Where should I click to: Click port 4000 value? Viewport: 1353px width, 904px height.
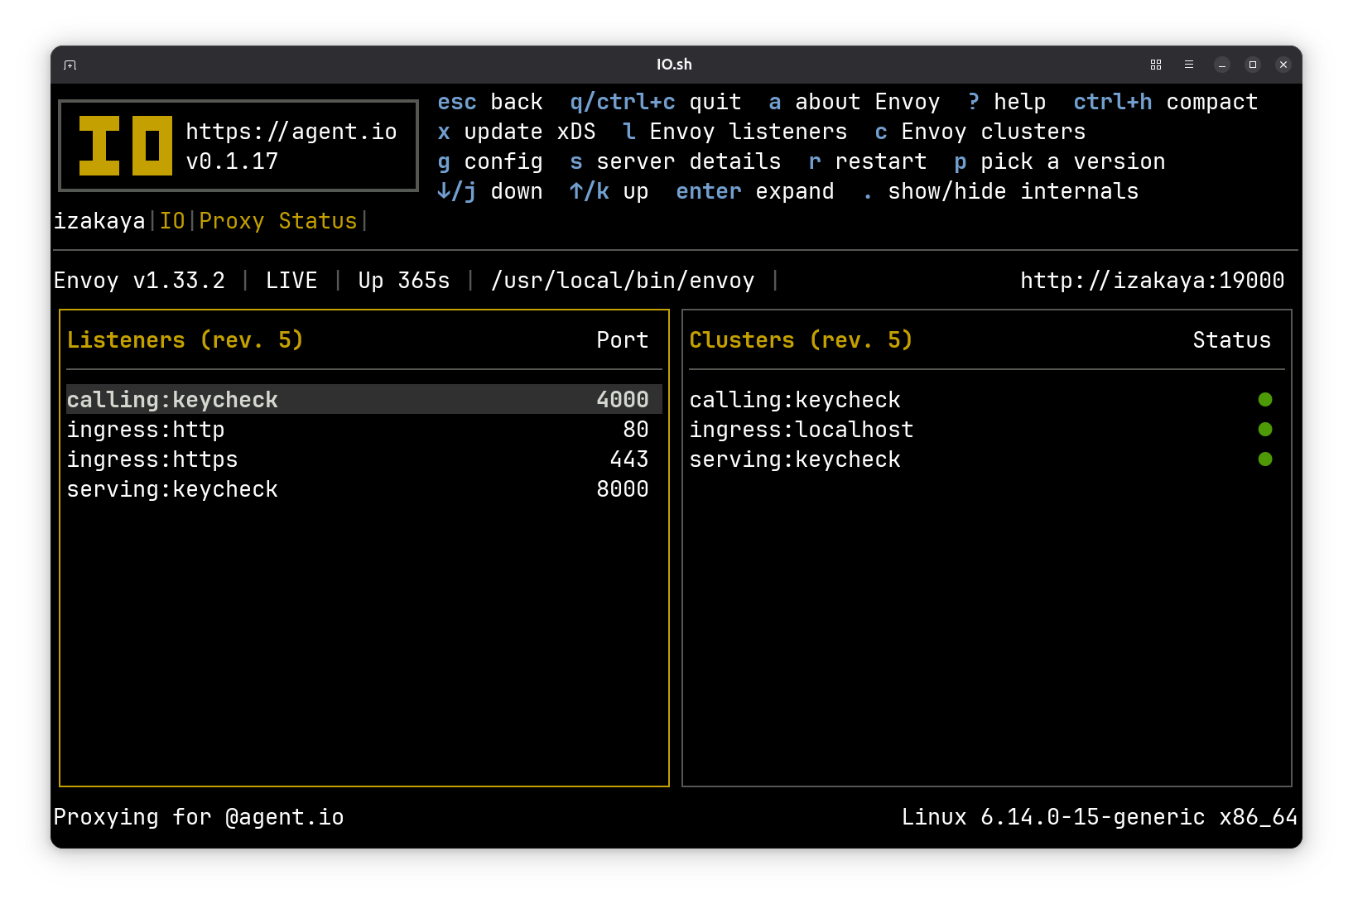(x=623, y=400)
